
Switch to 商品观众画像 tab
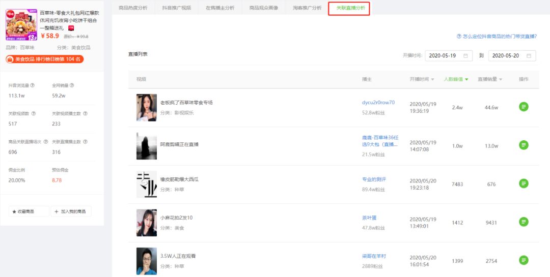click(x=263, y=8)
